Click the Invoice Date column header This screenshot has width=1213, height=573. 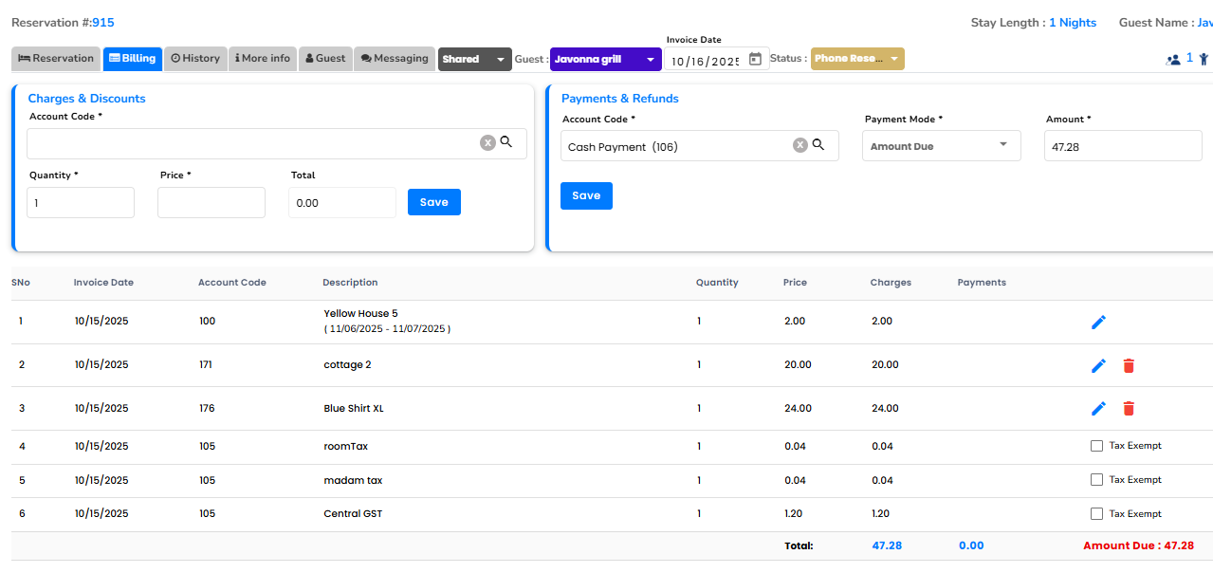103,283
